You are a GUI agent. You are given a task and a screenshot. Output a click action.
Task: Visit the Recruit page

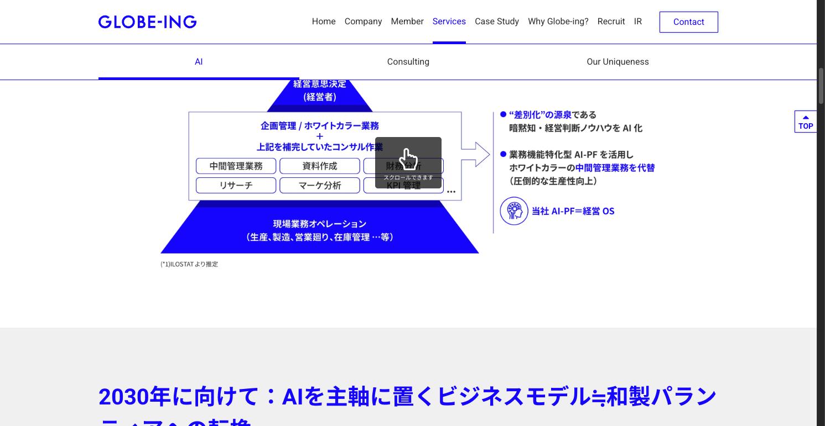(611, 22)
